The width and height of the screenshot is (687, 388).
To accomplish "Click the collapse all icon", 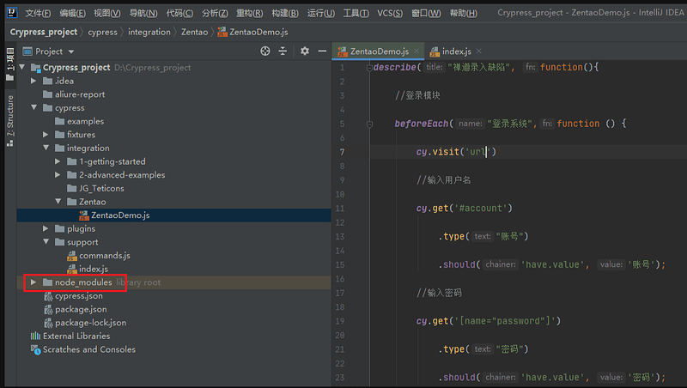I will (283, 52).
